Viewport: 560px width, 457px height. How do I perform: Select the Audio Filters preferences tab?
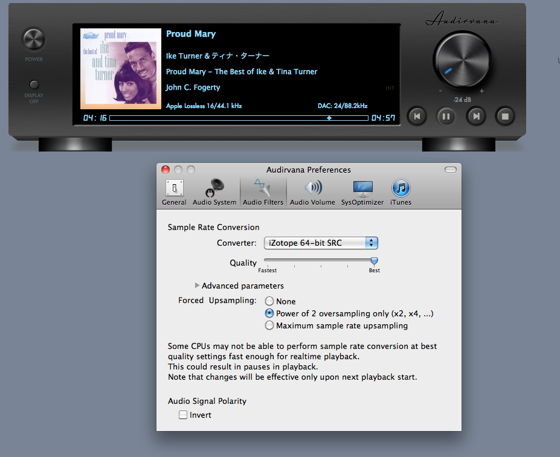[x=263, y=193]
